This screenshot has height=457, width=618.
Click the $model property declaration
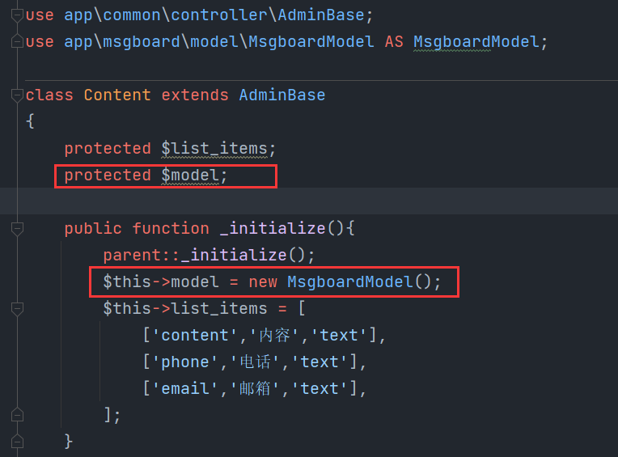[x=190, y=176]
